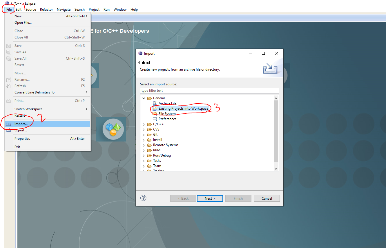Image resolution: width=386 pixels, height=248 pixels.
Task: Open the Navigate menu
Action: pos(64,10)
